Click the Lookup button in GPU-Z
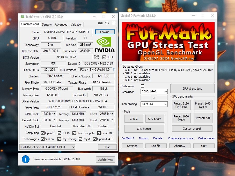Viewport: 235px width, 176px height. pos(105,32)
